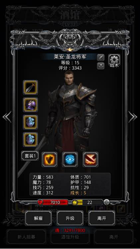Edit the hero name with pencil icon

[101, 57]
